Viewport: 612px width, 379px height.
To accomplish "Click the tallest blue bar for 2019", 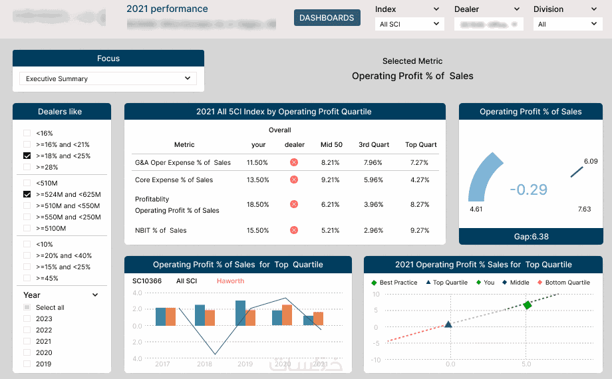I will (240, 313).
